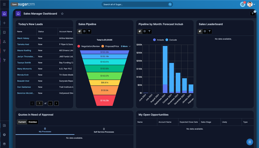Viewport: 259px width, 148px height.
Task: Open the Mack Halsey lead
Action: (x=23, y=38)
